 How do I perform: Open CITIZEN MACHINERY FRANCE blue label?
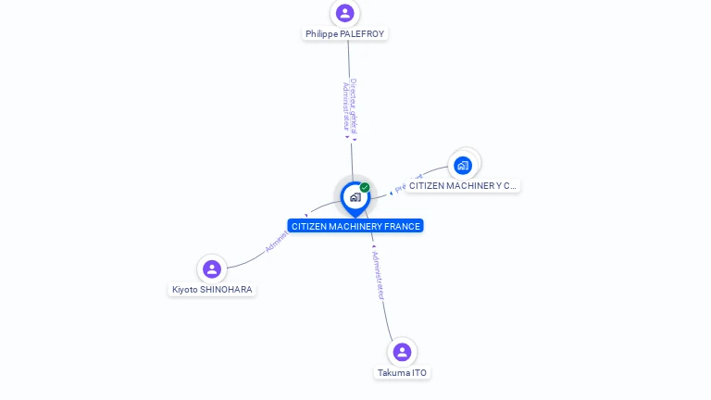pyautogui.click(x=355, y=226)
